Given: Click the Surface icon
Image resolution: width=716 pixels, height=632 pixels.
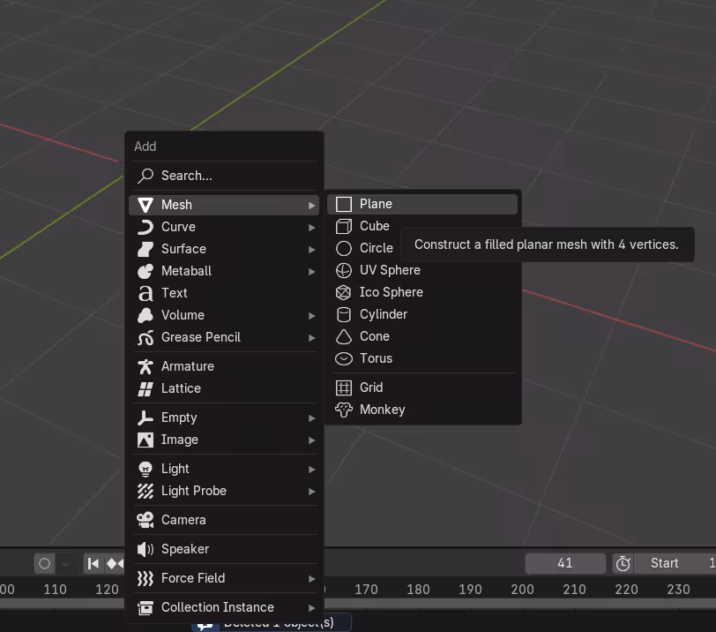Looking at the screenshot, I should click(145, 249).
